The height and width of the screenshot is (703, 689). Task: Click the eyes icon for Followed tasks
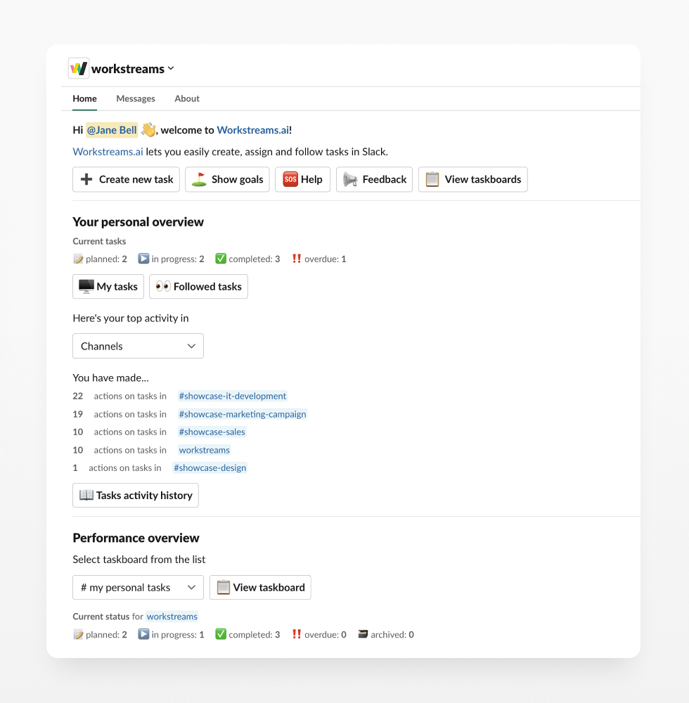[x=163, y=286]
